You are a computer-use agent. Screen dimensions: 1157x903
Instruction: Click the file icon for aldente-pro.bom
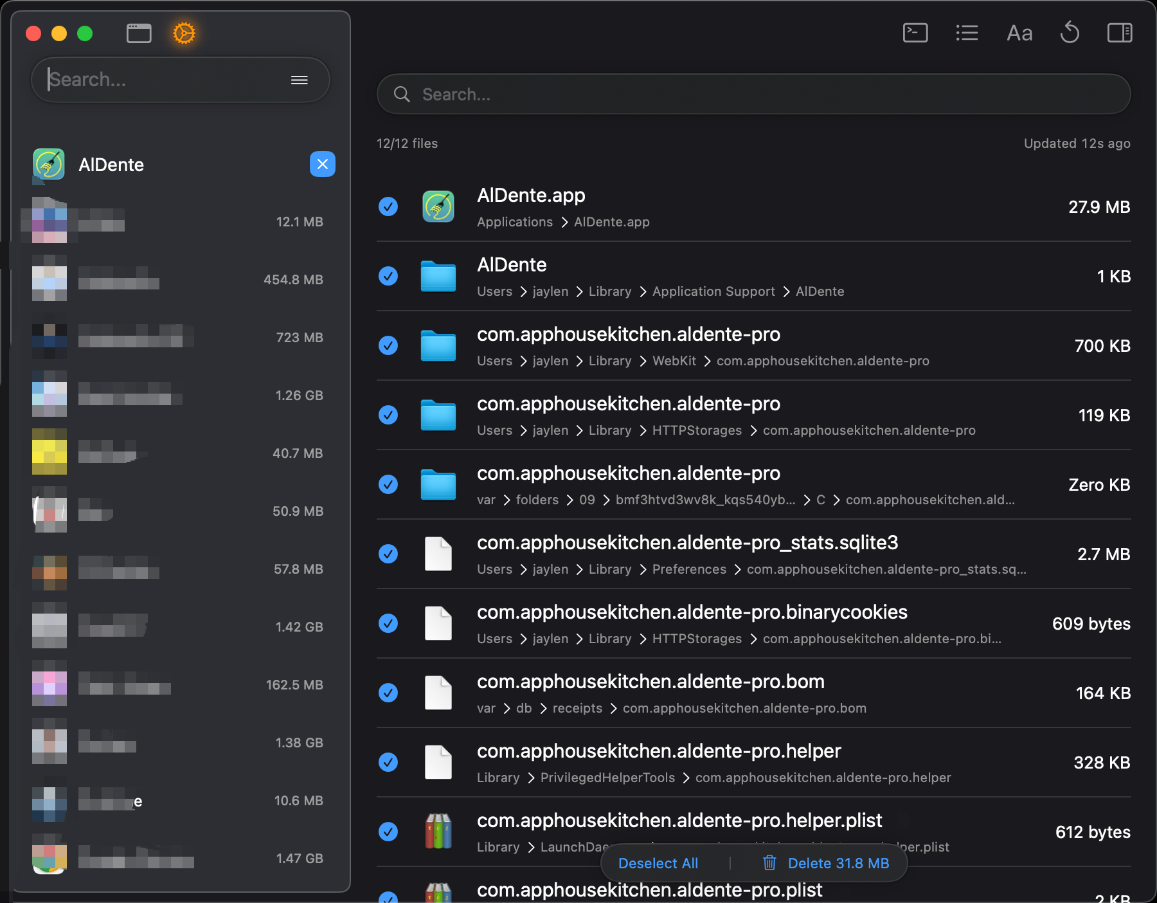pyautogui.click(x=438, y=693)
